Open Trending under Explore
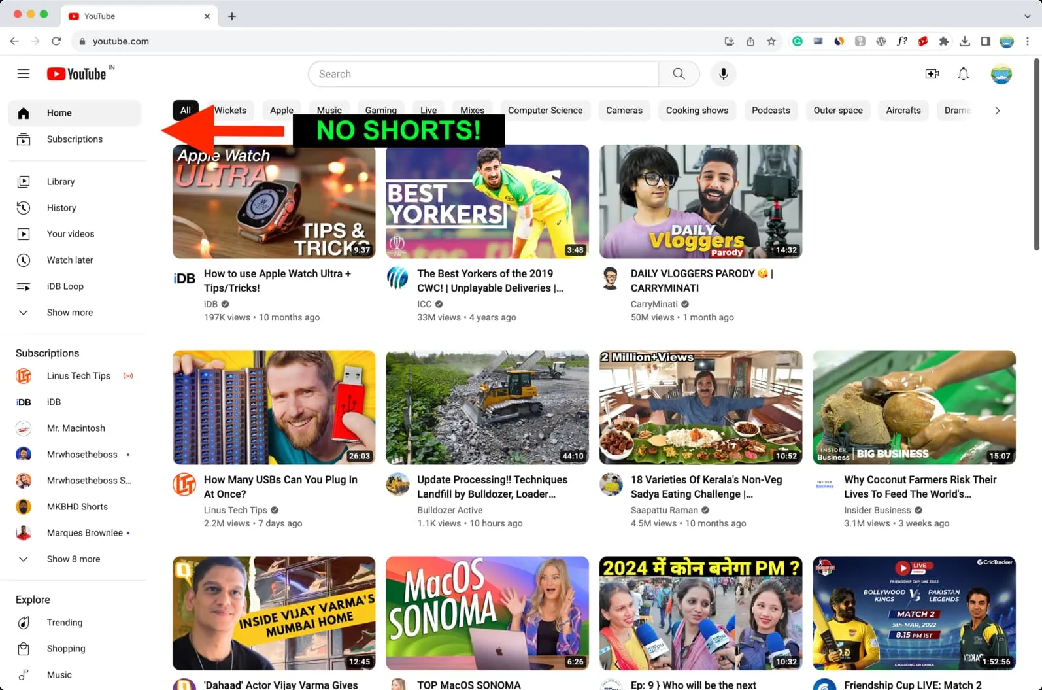The height and width of the screenshot is (690, 1042). click(75, 623)
